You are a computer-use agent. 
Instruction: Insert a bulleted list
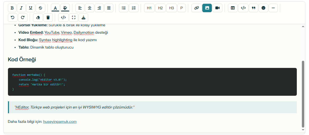coord(124,8)
